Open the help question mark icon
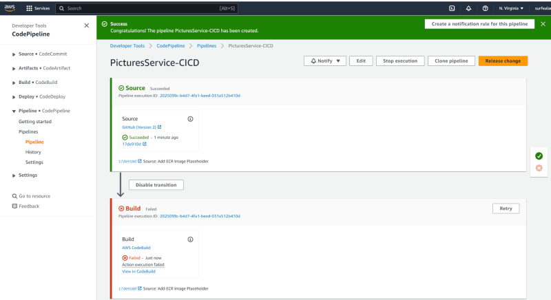Screen dimensions: 551x300 [x=485, y=8]
